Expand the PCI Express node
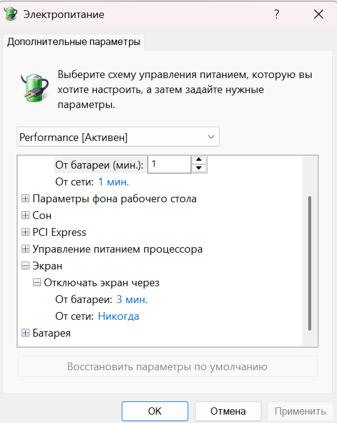Image resolution: width=337 pixels, height=423 pixels. point(25,232)
